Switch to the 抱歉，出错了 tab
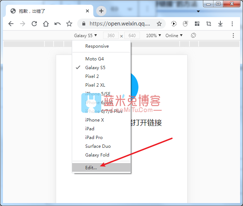The width and height of the screenshot is (243, 206). pyautogui.click(x=50, y=11)
